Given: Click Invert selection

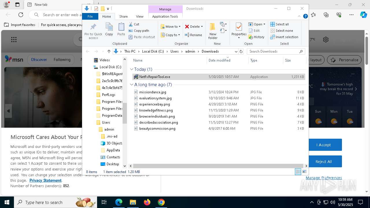Looking at the screenshot, I should pos(284,37).
